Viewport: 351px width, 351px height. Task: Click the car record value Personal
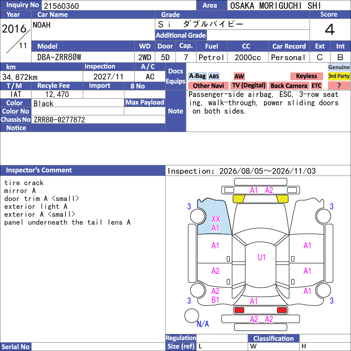click(x=288, y=57)
